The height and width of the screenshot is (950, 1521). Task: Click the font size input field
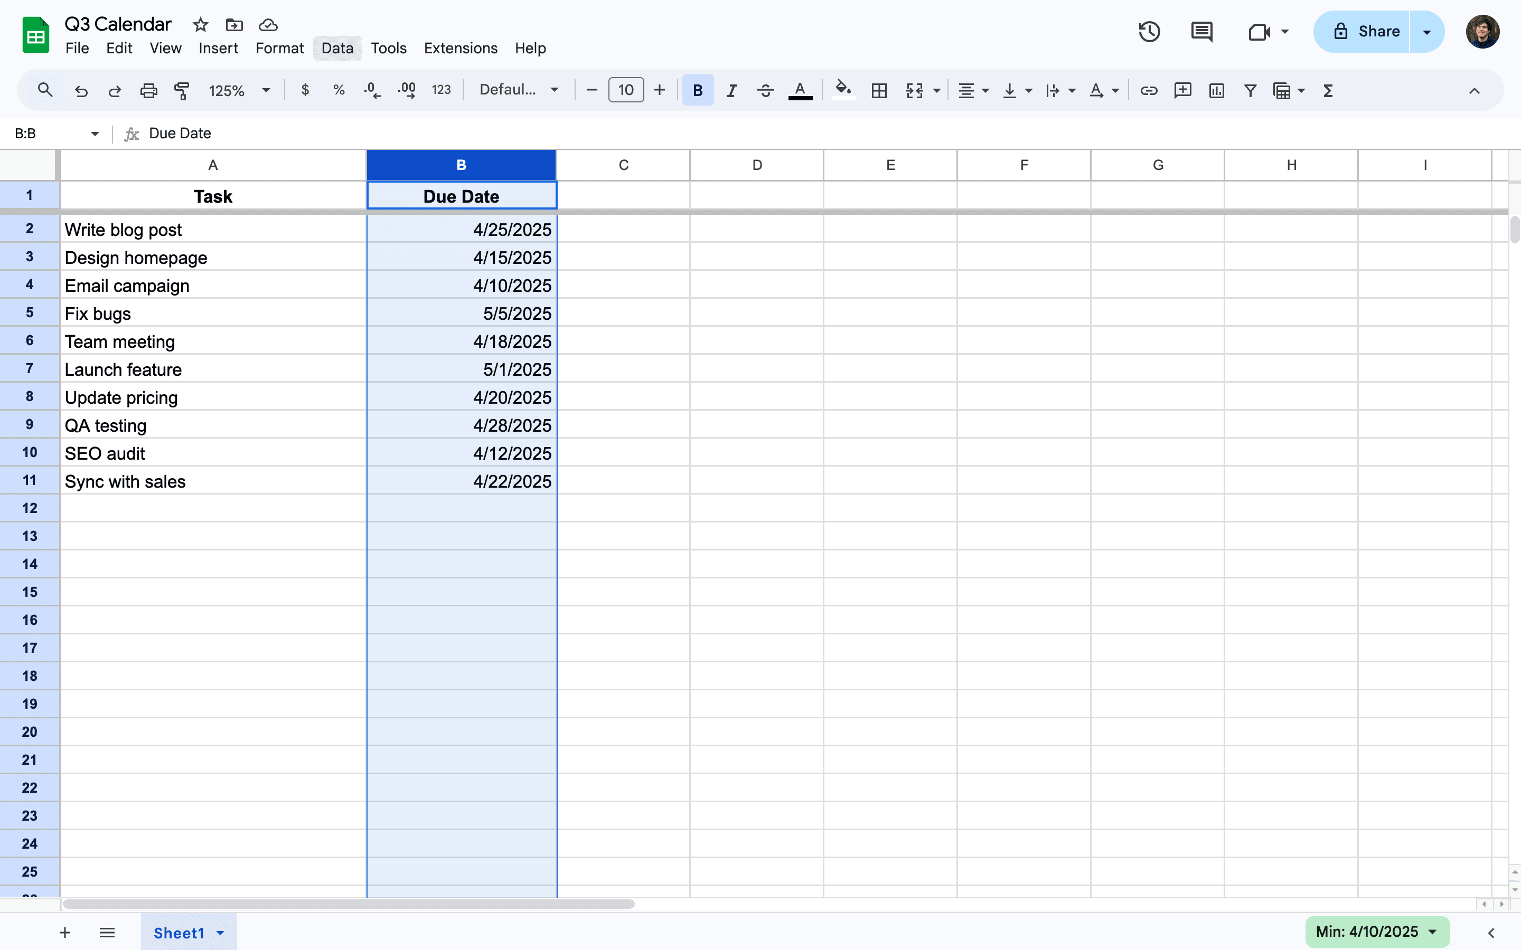pos(626,90)
